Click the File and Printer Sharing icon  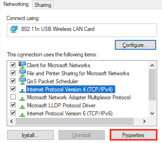click(23, 73)
